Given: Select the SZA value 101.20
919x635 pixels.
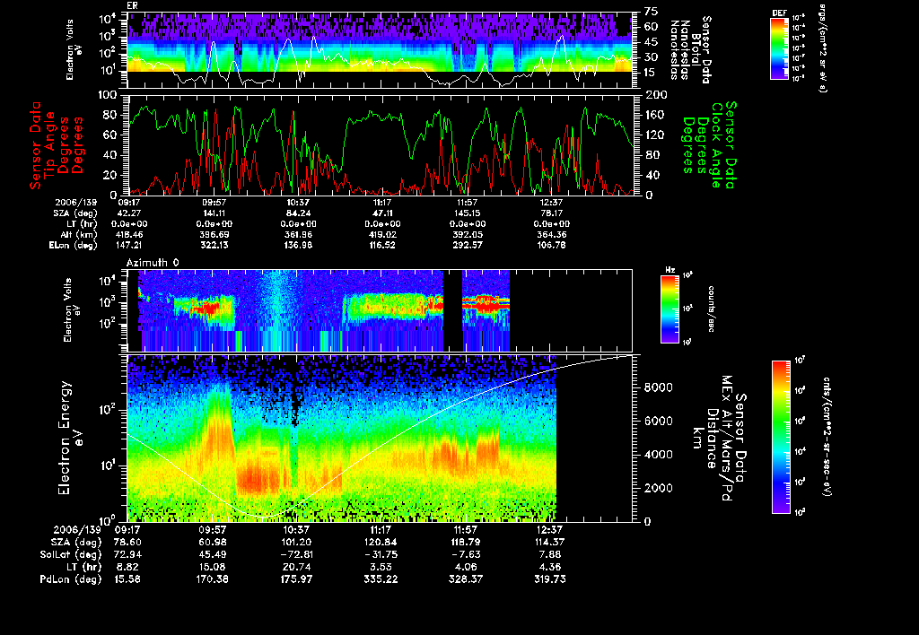Looking at the screenshot, I should [x=296, y=542].
